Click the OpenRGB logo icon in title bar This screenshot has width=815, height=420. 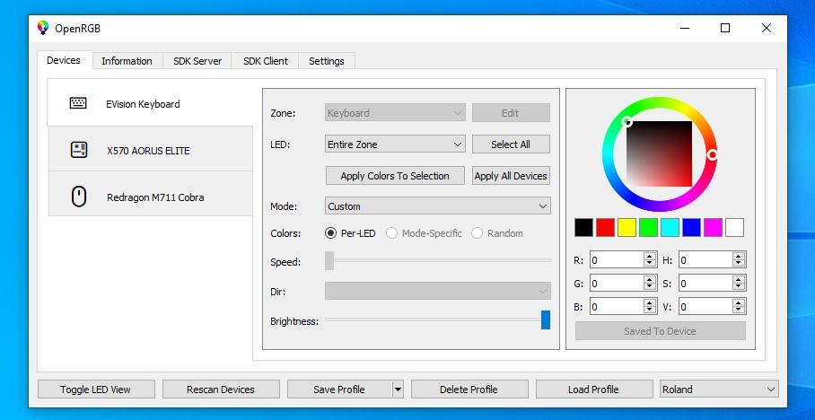43,28
